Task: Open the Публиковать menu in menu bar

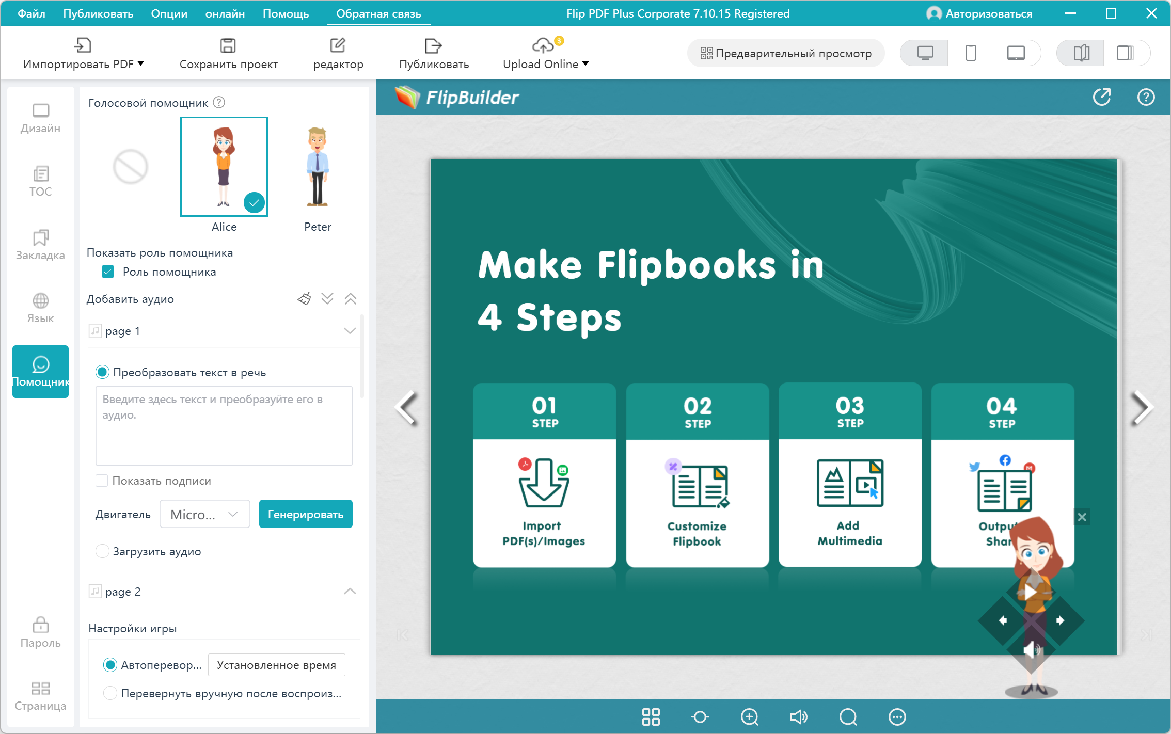Action: tap(98, 13)
